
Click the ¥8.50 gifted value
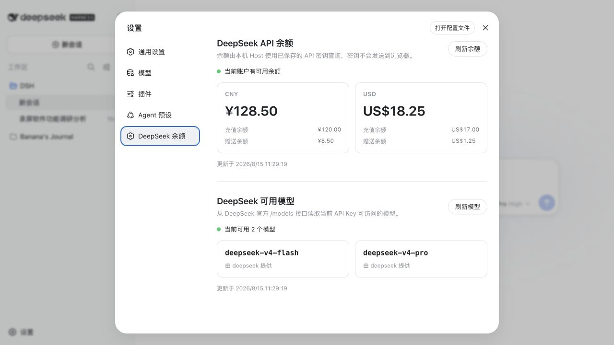coord(325,141)
